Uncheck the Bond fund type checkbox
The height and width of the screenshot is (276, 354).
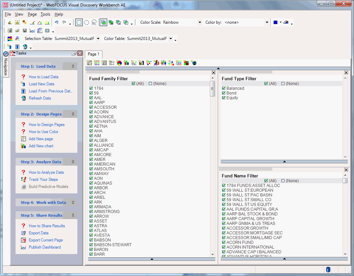[224, 93]
